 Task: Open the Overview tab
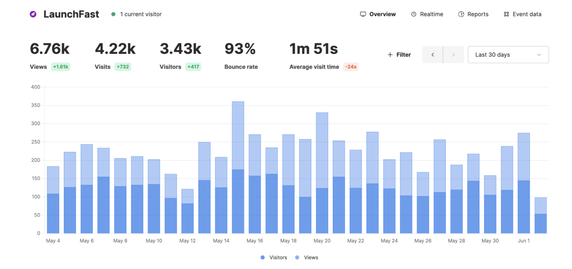point(378,14)
